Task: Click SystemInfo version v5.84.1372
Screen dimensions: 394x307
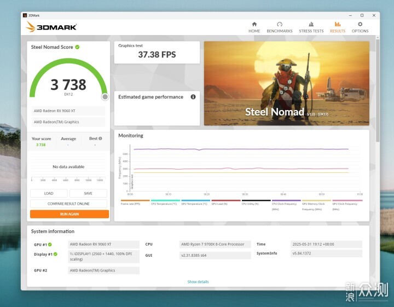Action: point(326,253)
